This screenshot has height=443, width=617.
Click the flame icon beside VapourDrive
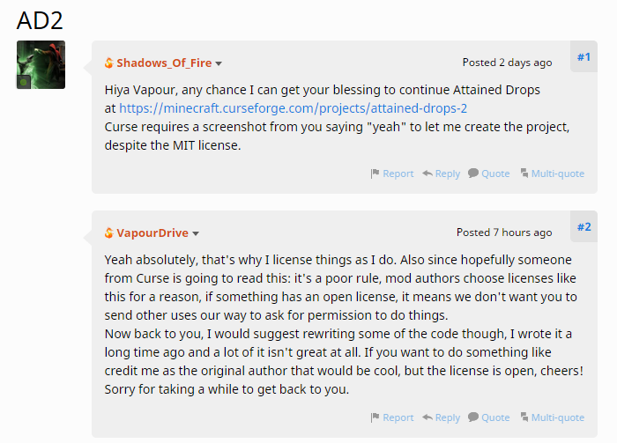click(x=109, y=233)
